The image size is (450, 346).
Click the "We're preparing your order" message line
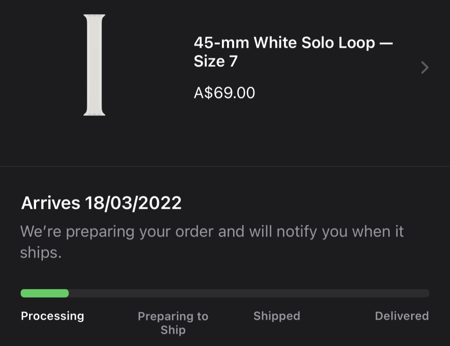(x=212, y=231)
